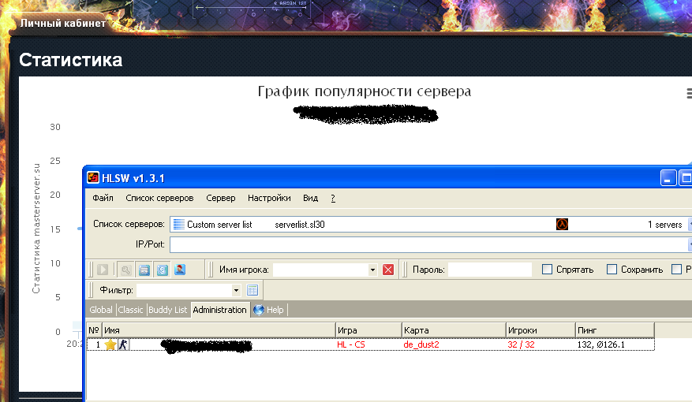Open the server console list icon
692x402 pixels.
point(144,270)
